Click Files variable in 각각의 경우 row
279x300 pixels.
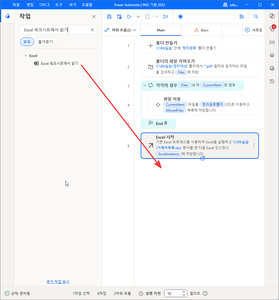coord(185,85)
